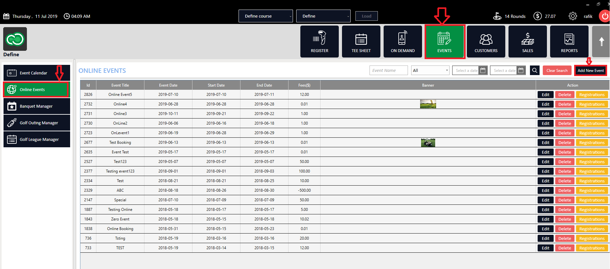View Registrations for Online3 event
610x269 pixels.
pyautogui.click(x=592, y=114)
